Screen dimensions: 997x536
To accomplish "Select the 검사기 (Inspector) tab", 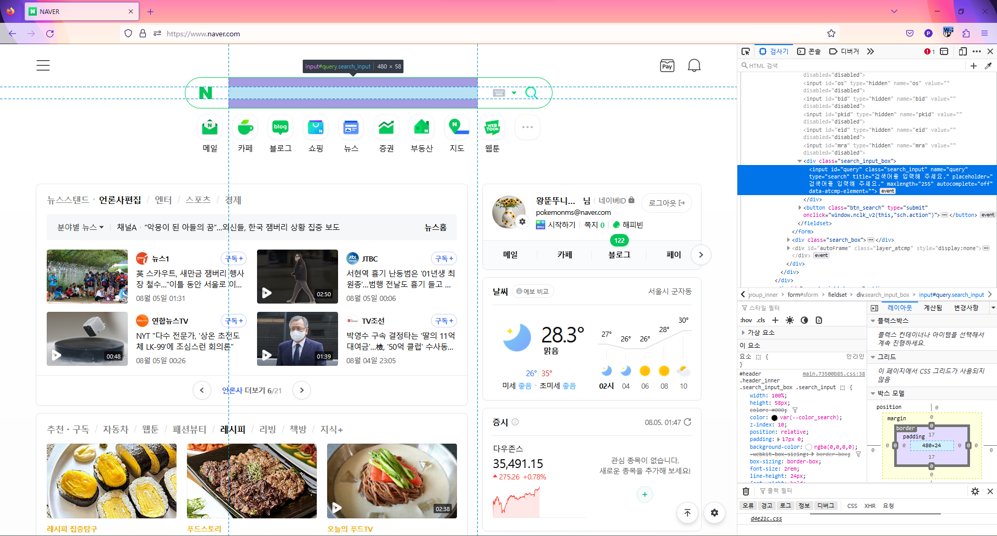I will (x=774, y=51).
